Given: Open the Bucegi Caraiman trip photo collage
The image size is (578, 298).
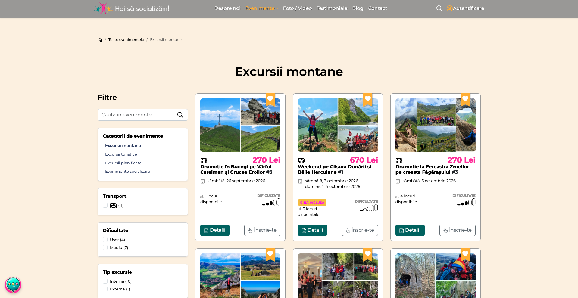Looking at the screenshot, I should [240, 125].
